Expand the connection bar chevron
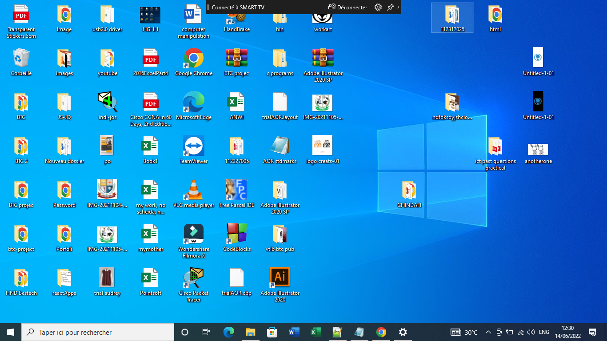Screen dimensions: 607x341 [398, 7]
